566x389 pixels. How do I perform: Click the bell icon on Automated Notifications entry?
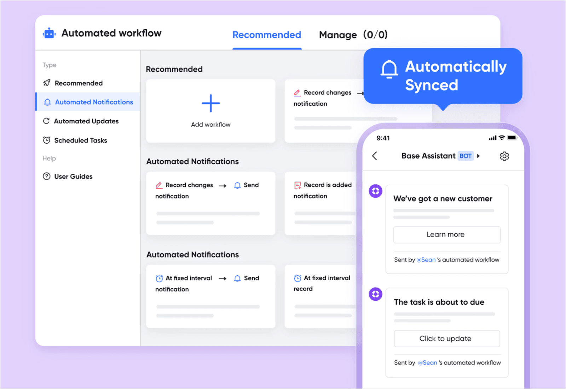[47, 102]
